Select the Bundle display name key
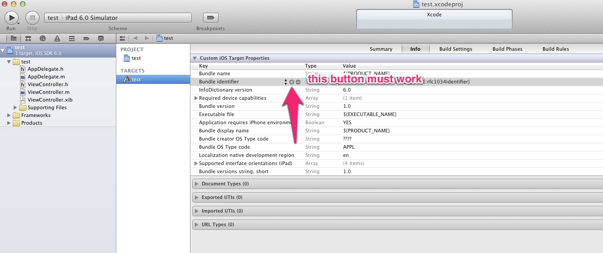This screenshot has height=253, width=603. click(224, 131)
